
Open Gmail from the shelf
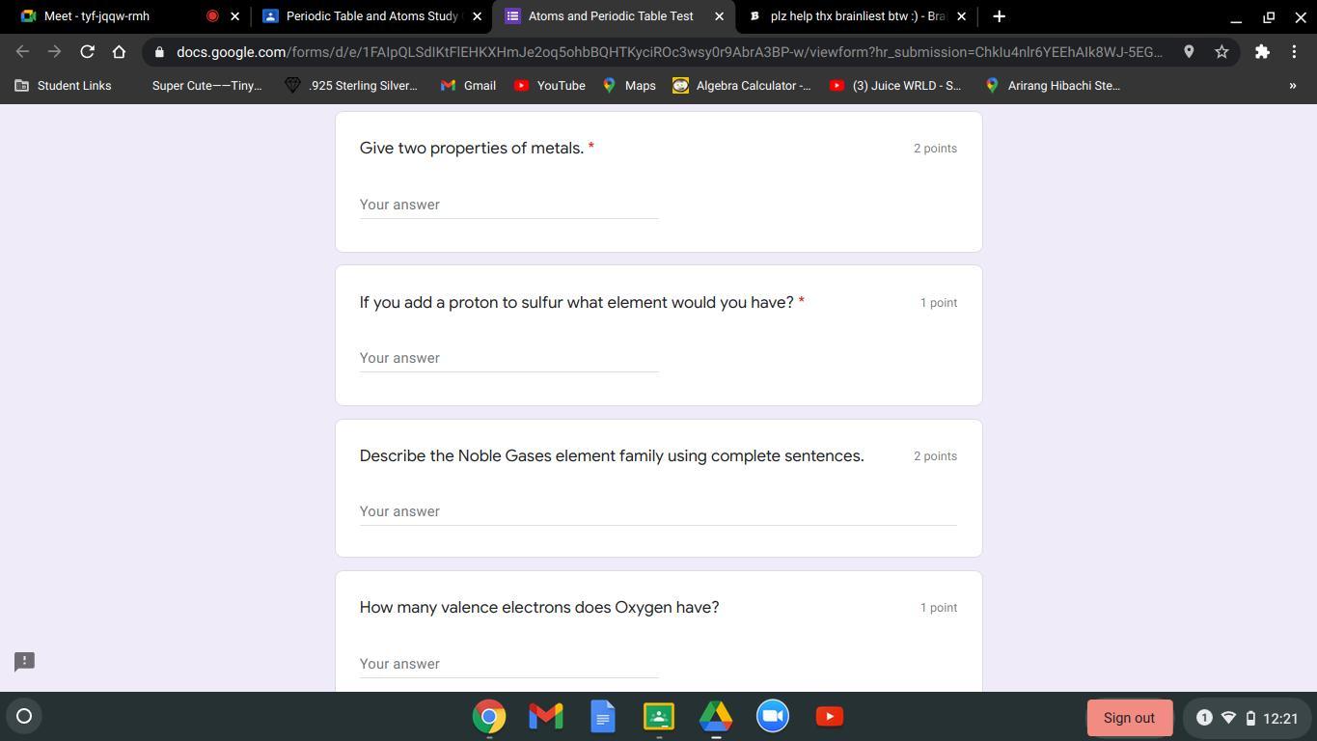546,716
